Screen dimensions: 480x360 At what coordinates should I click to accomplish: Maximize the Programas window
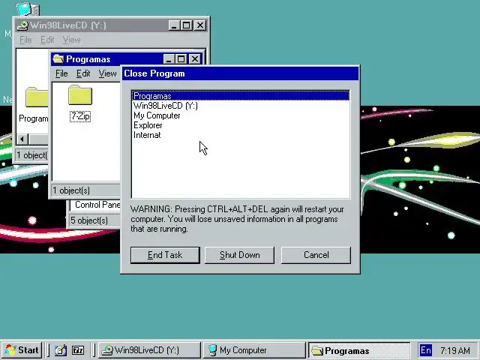[181, 58]
